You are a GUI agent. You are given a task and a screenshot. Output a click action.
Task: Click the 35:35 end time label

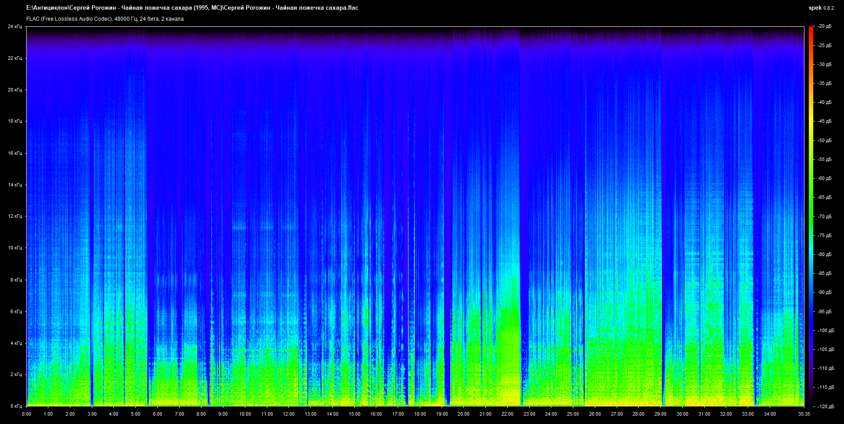804,414
